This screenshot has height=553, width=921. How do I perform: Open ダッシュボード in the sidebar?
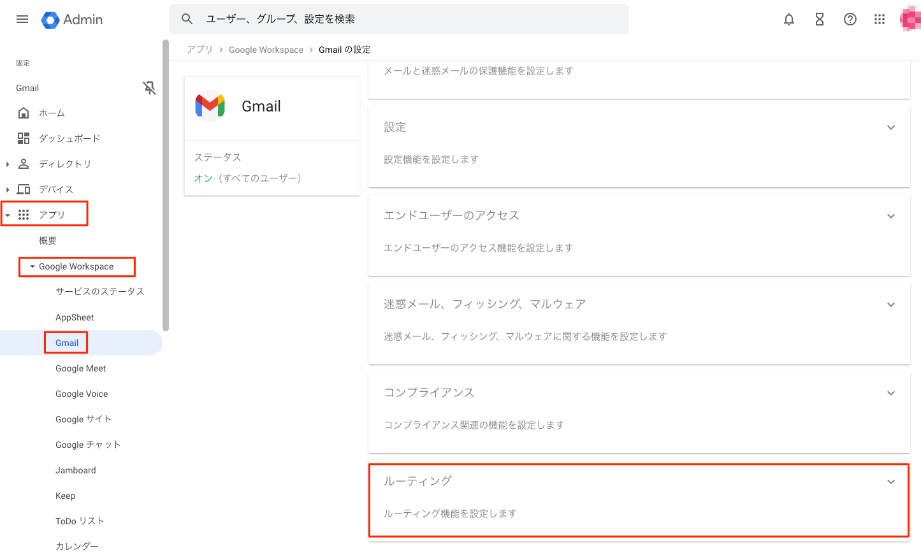69,138
